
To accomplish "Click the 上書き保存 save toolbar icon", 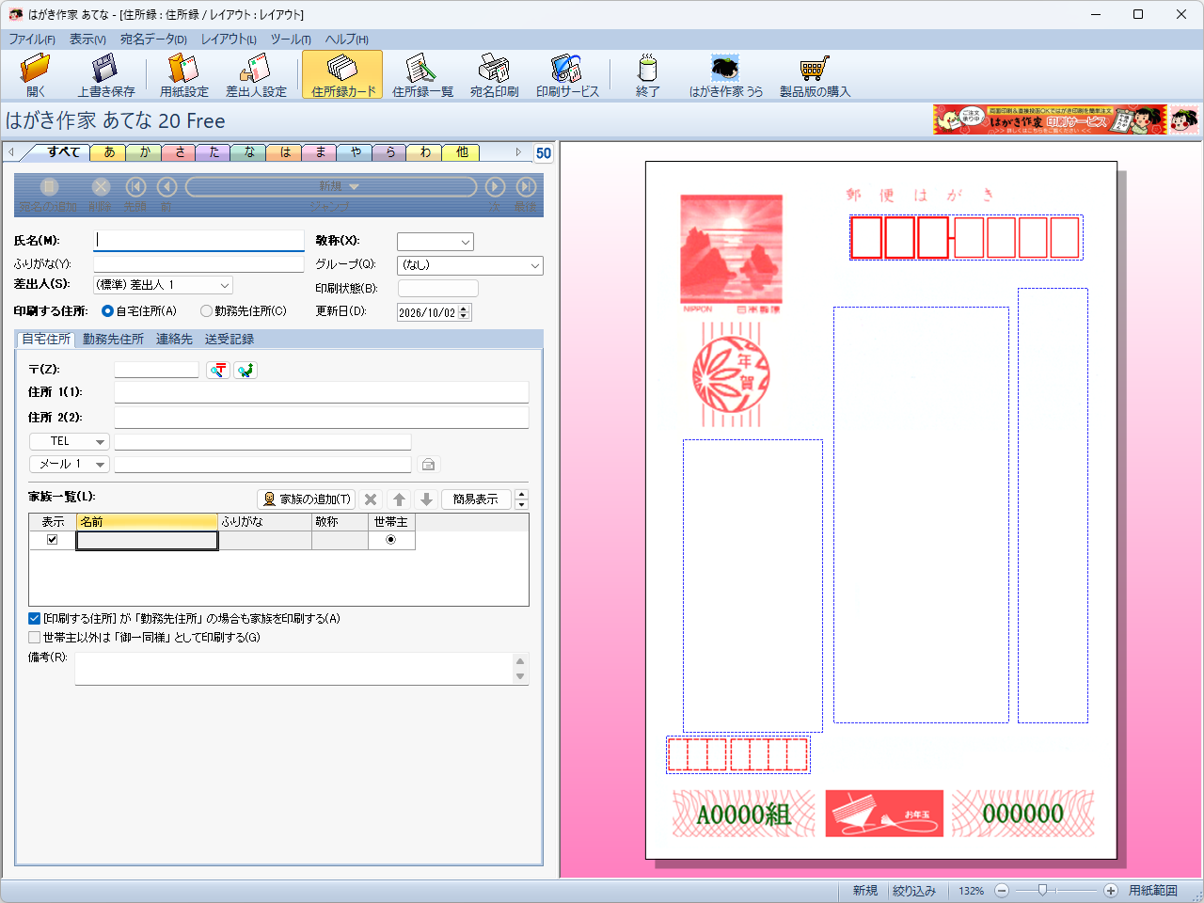I will tap(105, 75).
